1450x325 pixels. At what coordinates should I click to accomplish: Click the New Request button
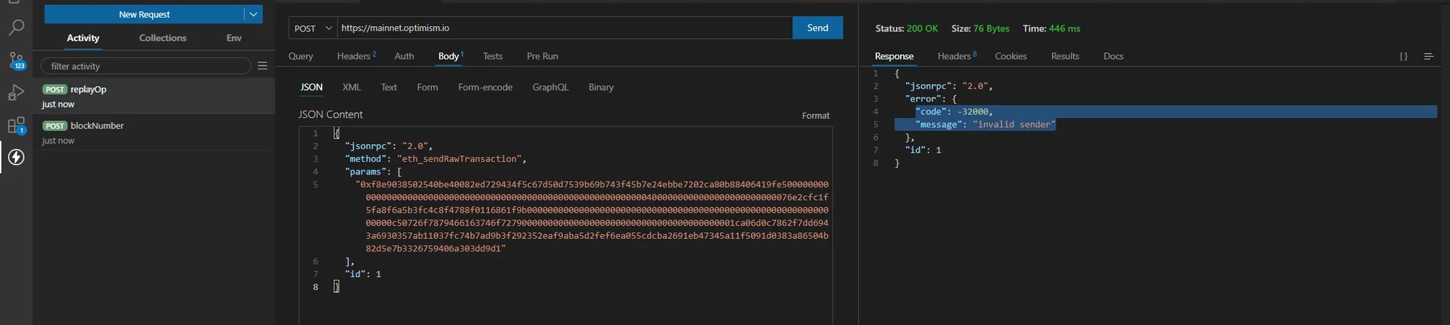pos(144,14)
